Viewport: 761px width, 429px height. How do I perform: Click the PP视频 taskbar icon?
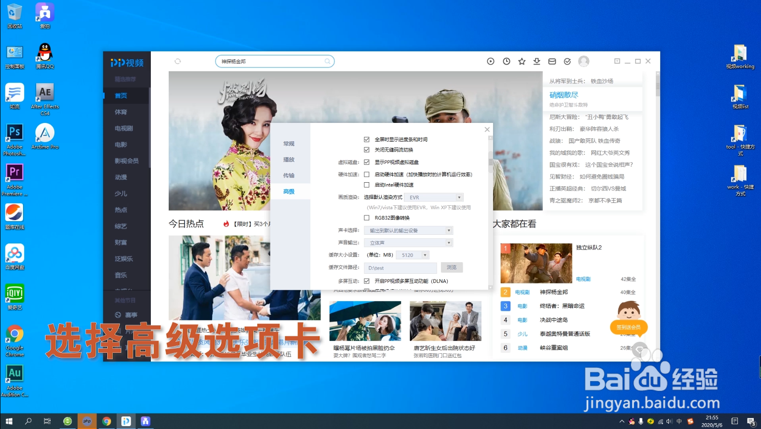pyautogui.click(x=126, y=421)
